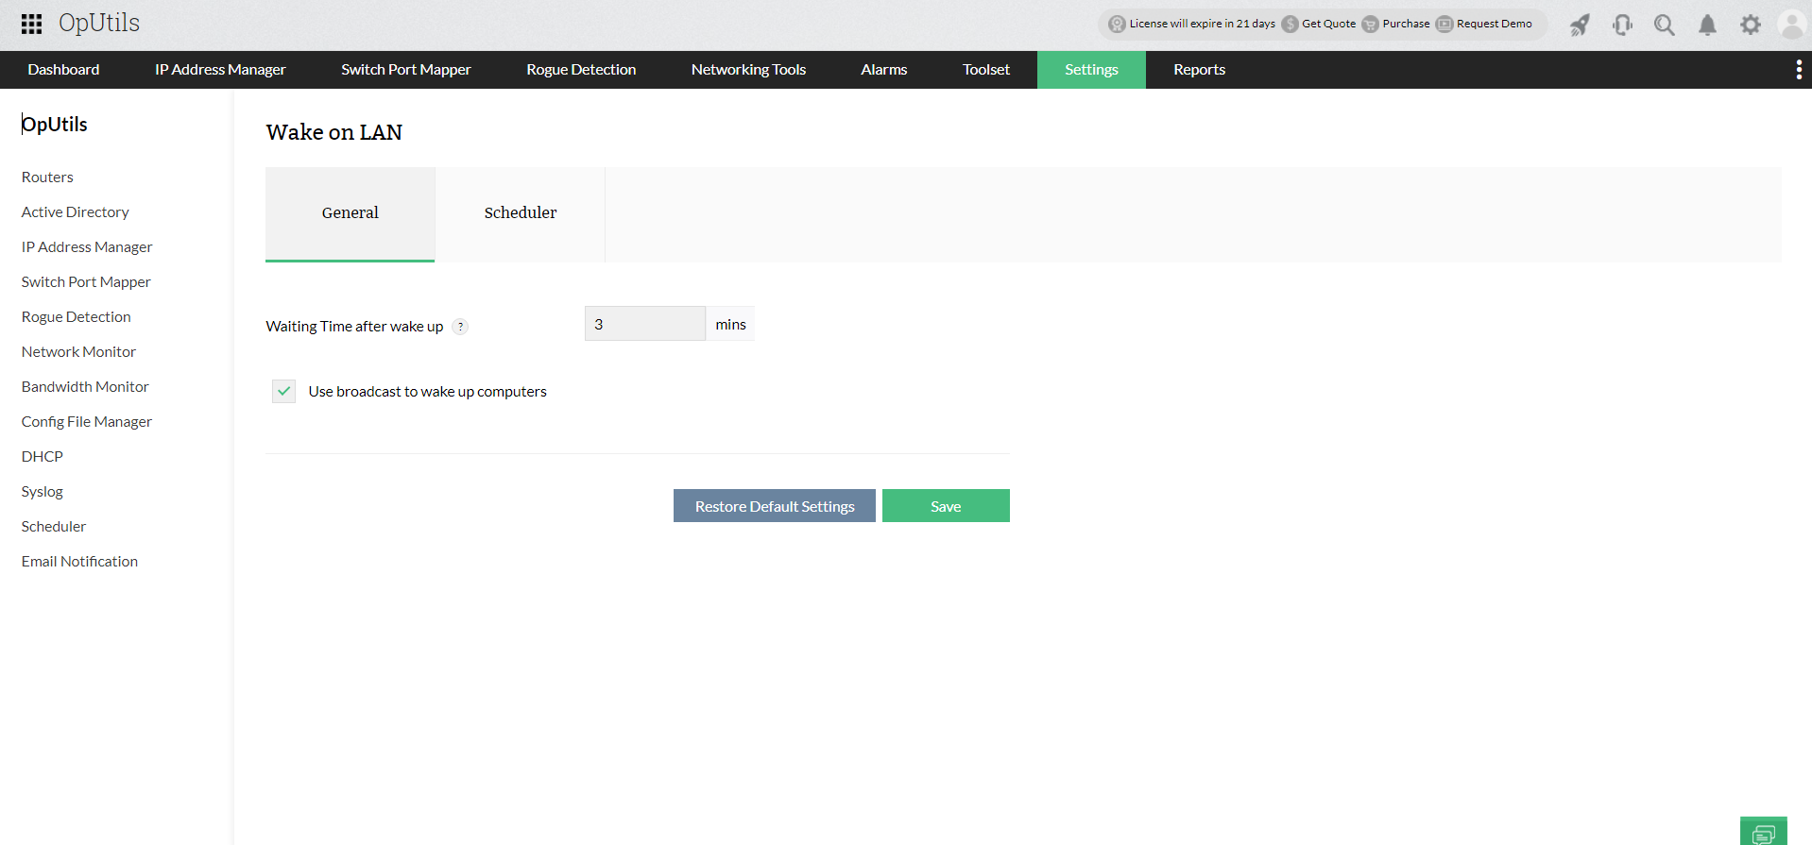Image resolution: width=1812 pixels, height=845 pixels.
Task: Open the vertical three-dot menu
Action: pyautogui.click(x=1798, y=70)
